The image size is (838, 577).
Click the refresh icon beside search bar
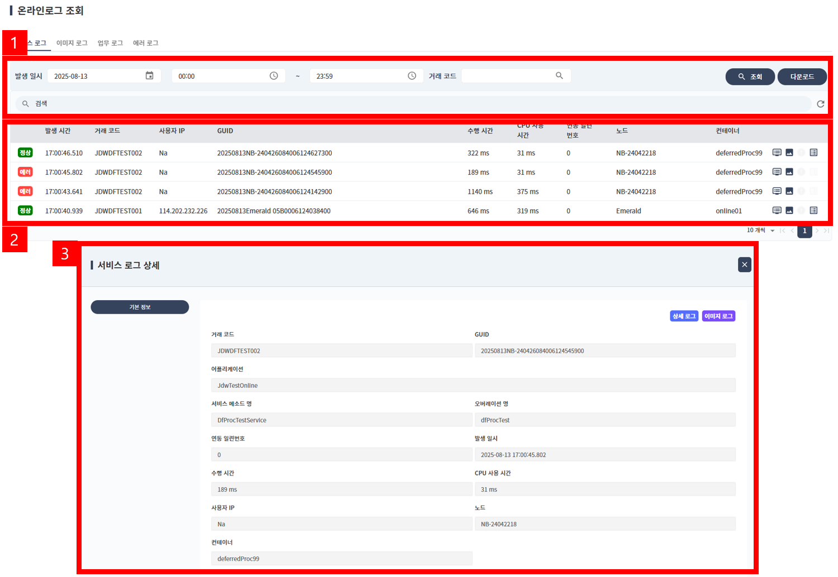[821, 104]
